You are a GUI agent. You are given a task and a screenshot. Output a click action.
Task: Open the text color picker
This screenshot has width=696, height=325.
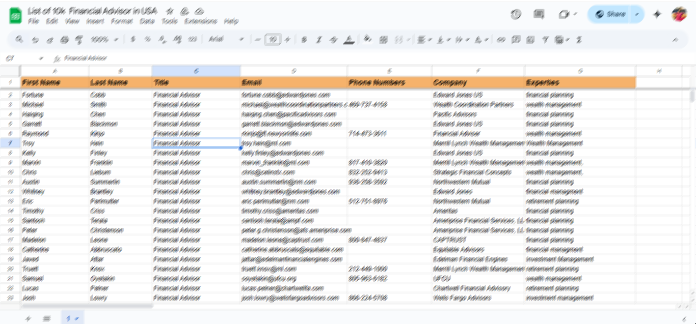pyautogui.click(x=349, y=40)
